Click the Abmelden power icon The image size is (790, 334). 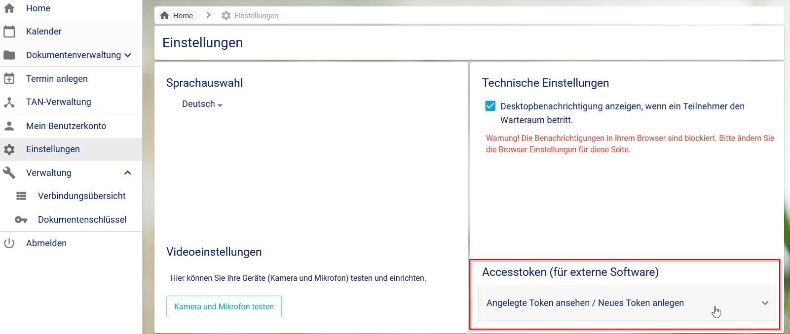(9, 243)
